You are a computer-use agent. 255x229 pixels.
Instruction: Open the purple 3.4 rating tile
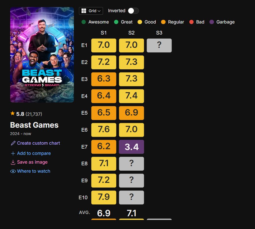[x=131, y=147]
